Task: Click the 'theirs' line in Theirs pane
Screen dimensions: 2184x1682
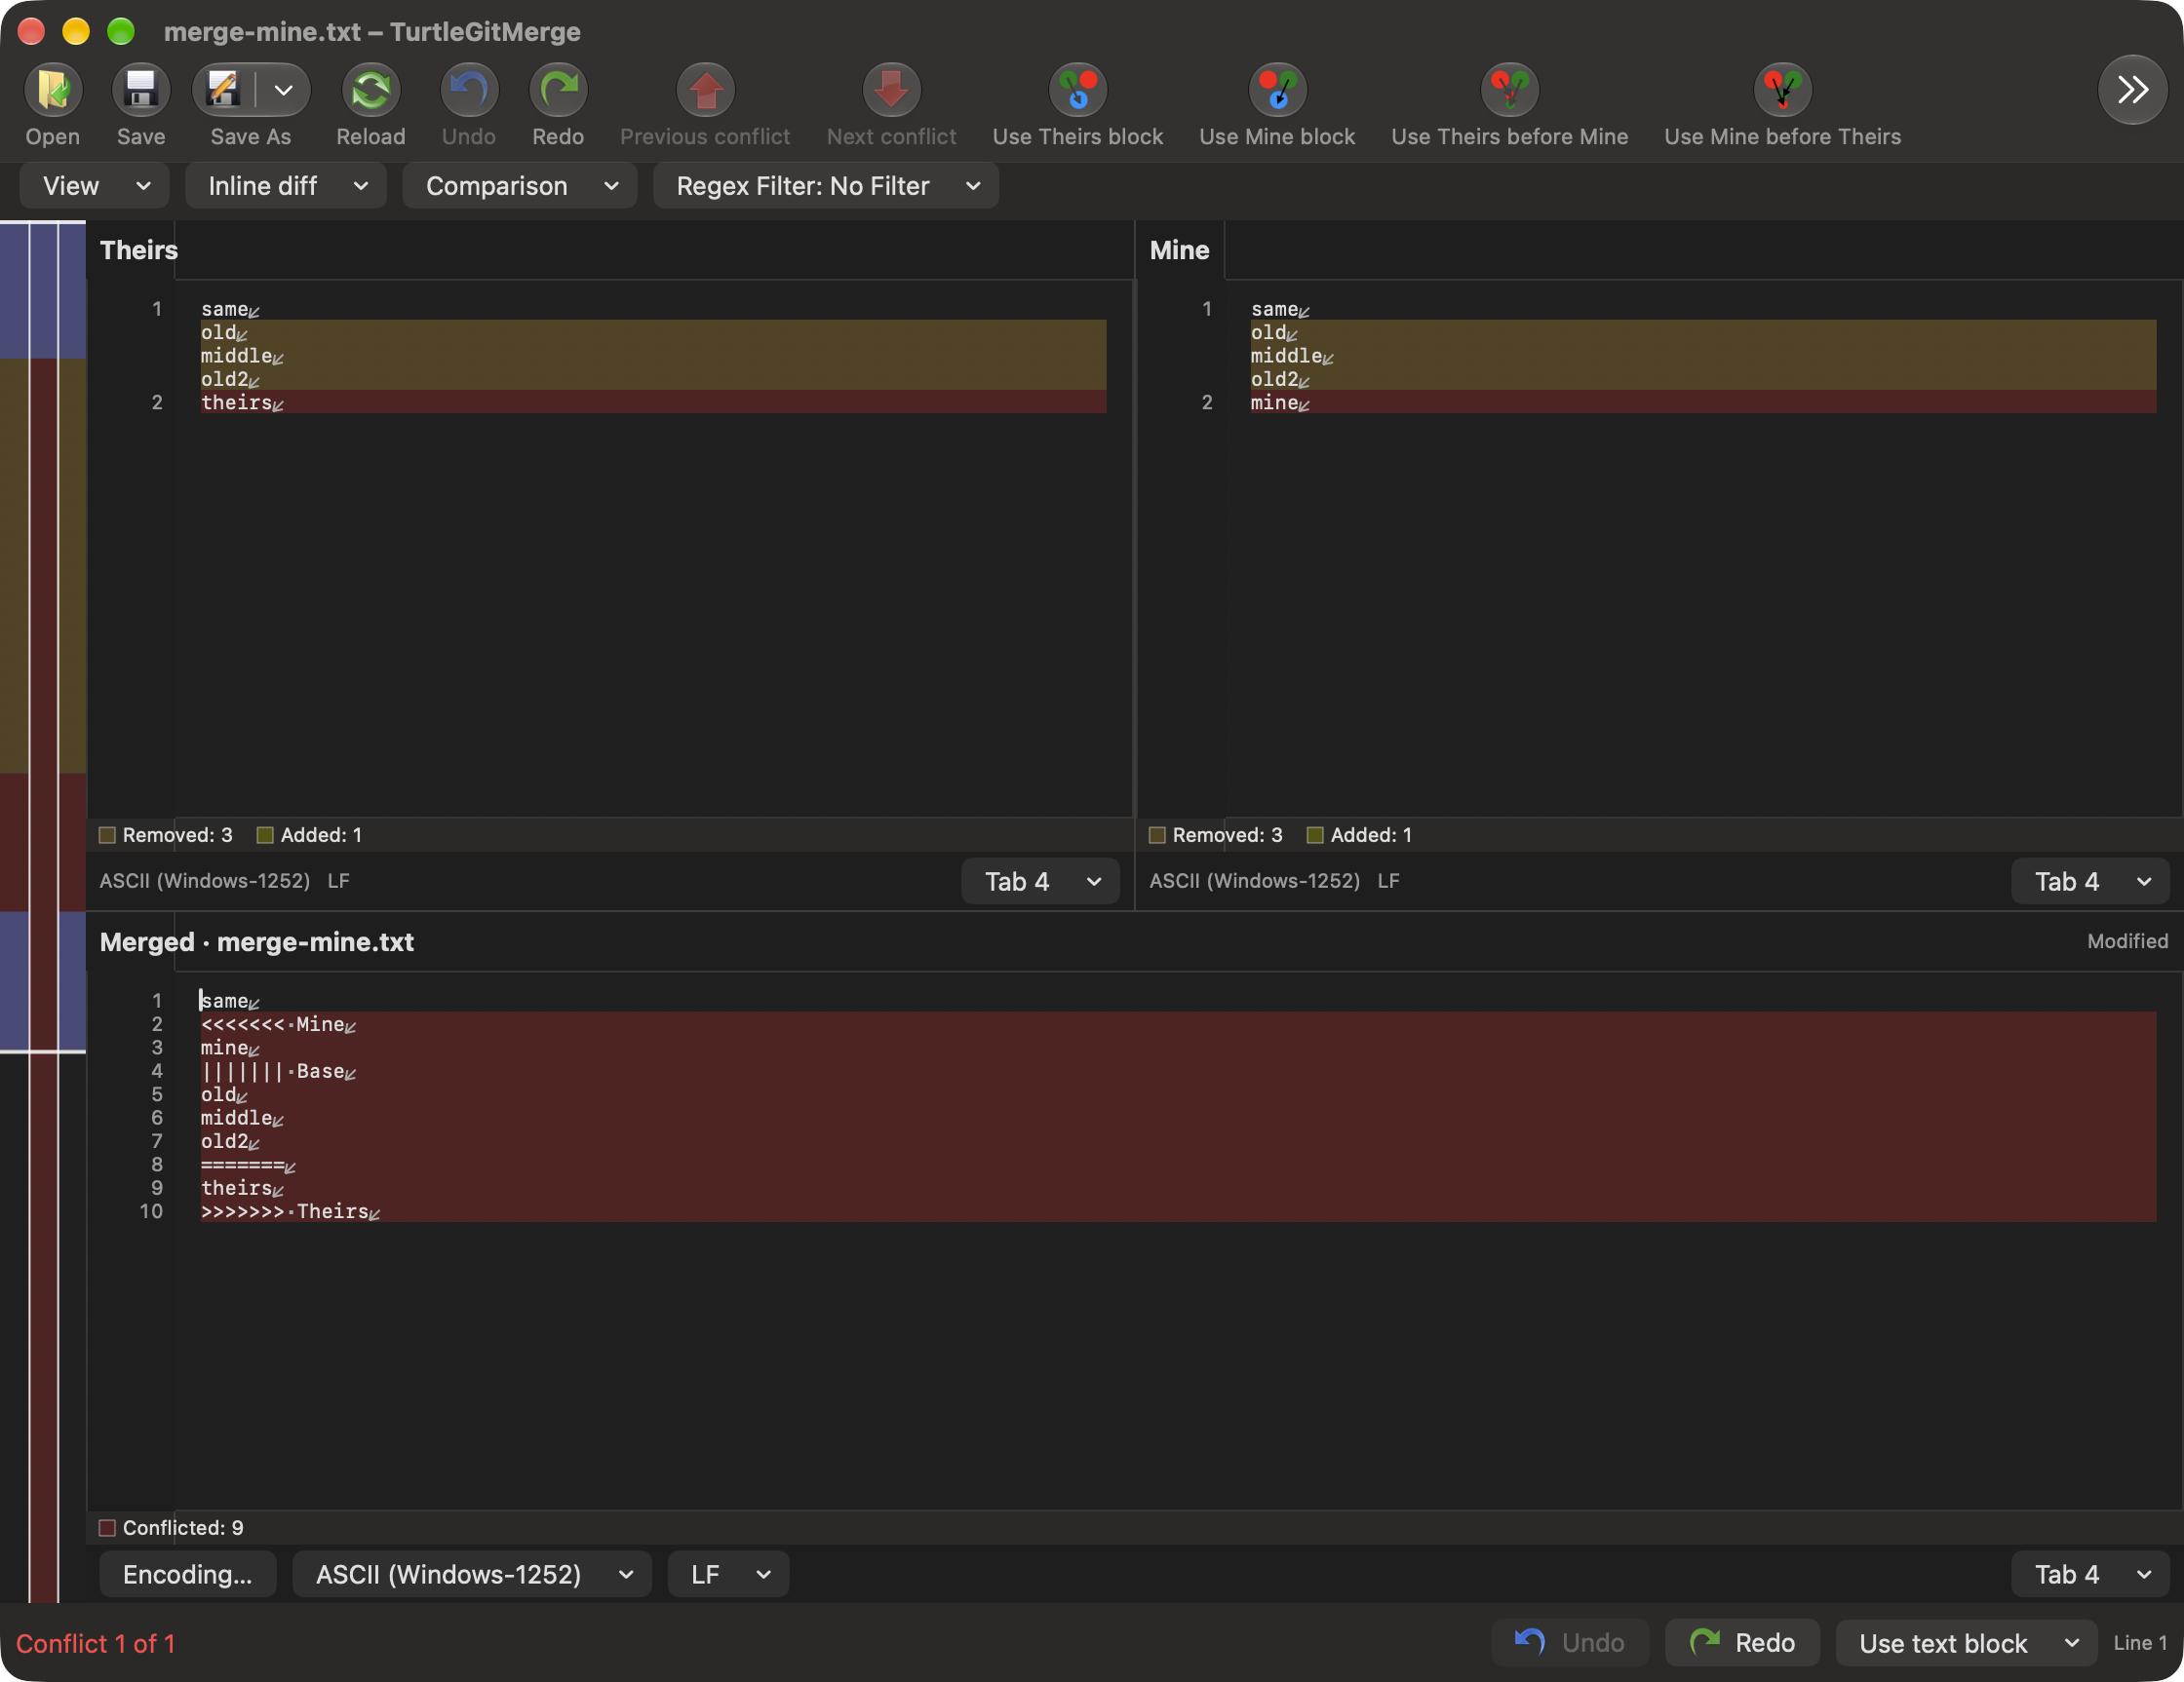Action: coord(653,401)
